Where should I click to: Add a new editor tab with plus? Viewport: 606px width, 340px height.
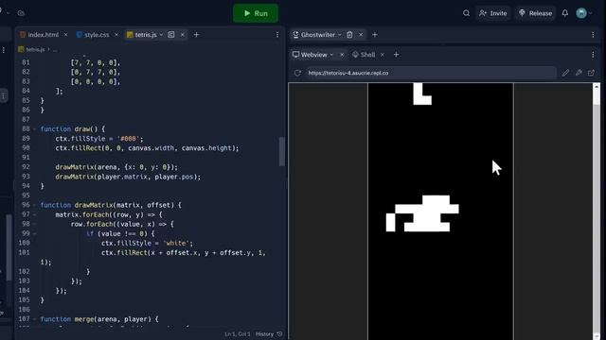(196, 35)
